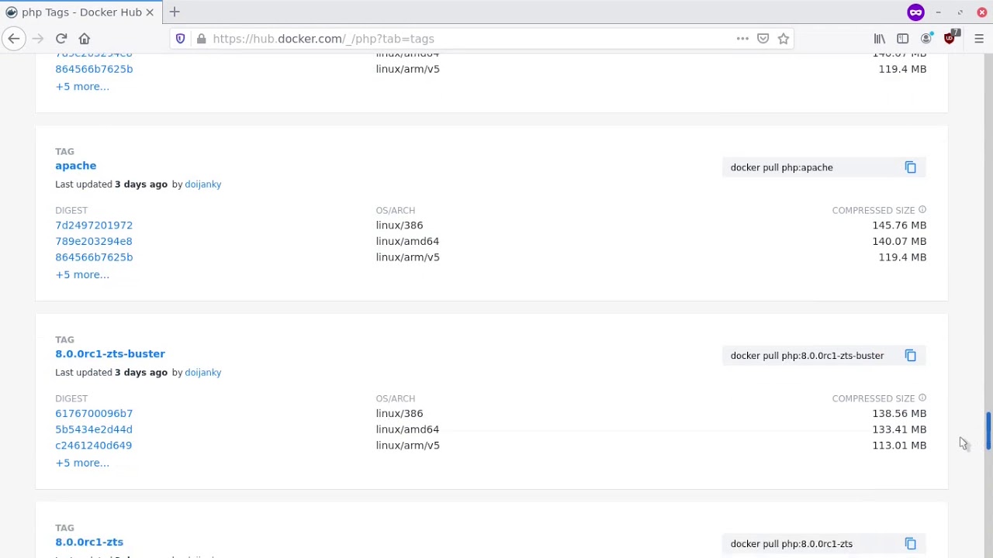Image resolution: width=993 pixels, height=558 pixels.
Task: Open tracking protection shield info
Action: tap(180, 39)
